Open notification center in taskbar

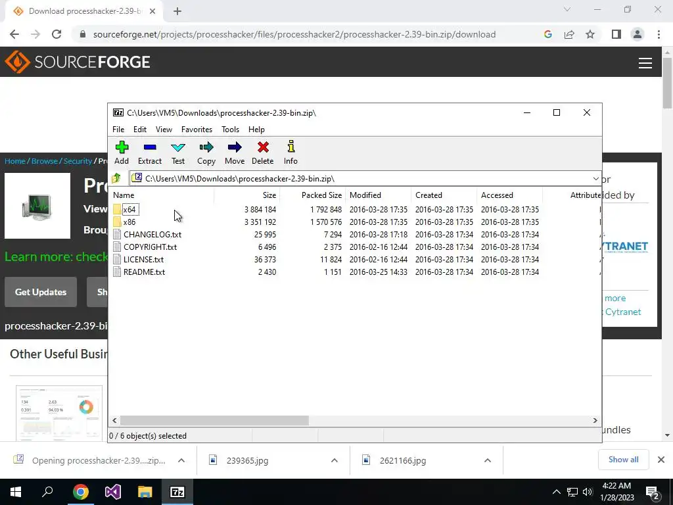[x=653, y=492]
